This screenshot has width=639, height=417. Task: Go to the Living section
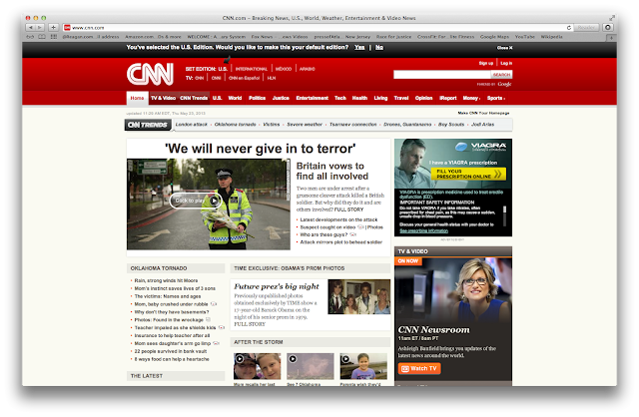click(380, 98)
